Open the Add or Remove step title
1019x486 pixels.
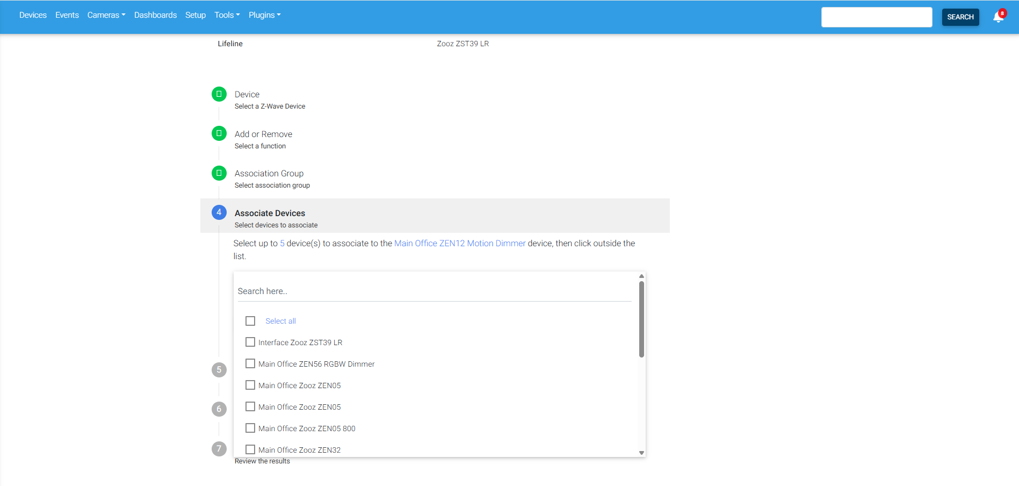[x=263, y=134]
